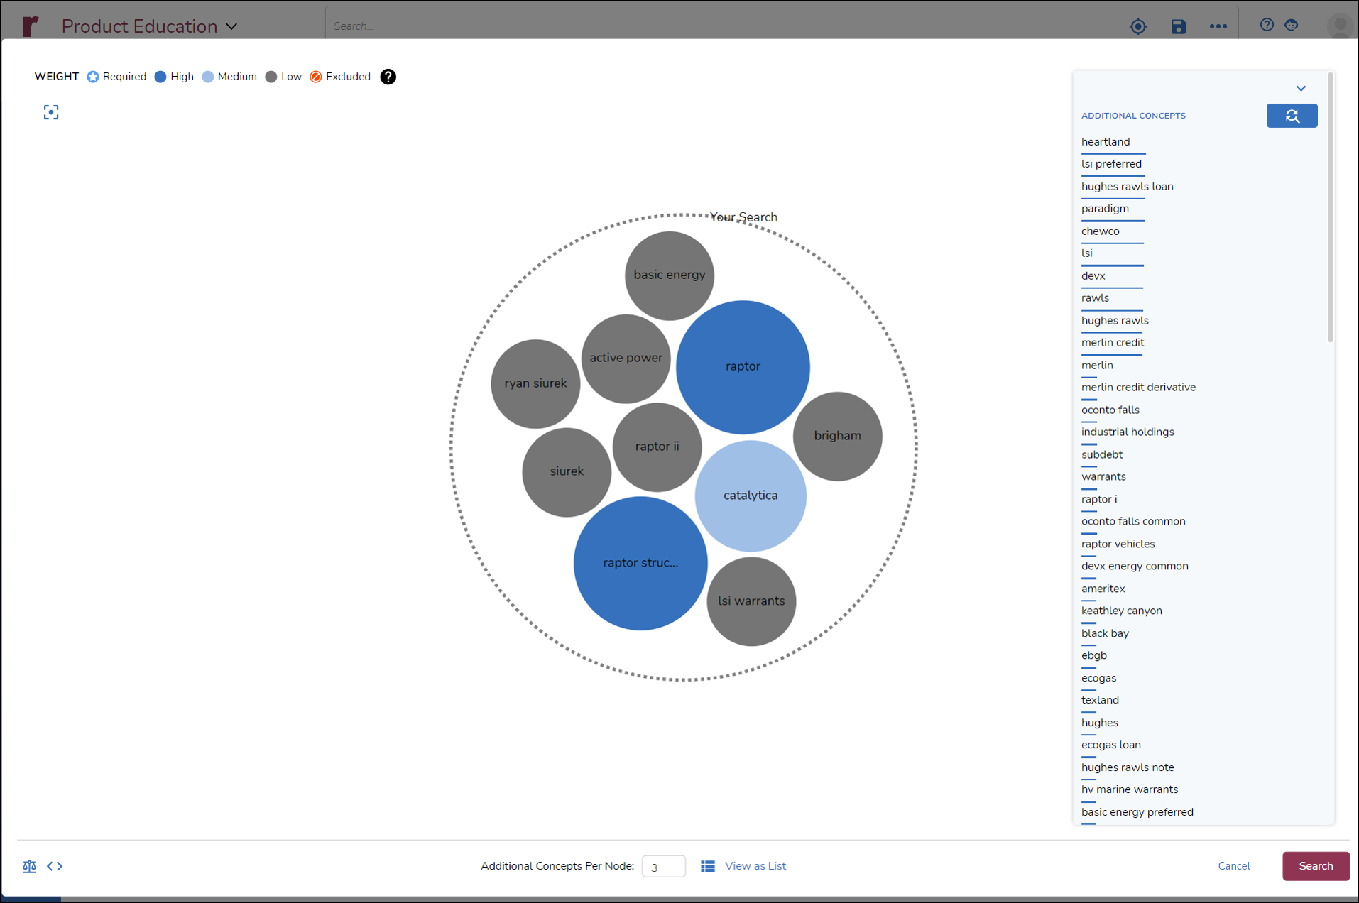Click the Search button
The width and height of the screenshot is (1359, 903).
(x=1316, y=867)
